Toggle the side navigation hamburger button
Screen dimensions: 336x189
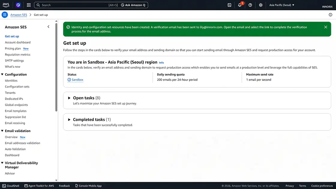pyautogui.click(x=4, y=15)
